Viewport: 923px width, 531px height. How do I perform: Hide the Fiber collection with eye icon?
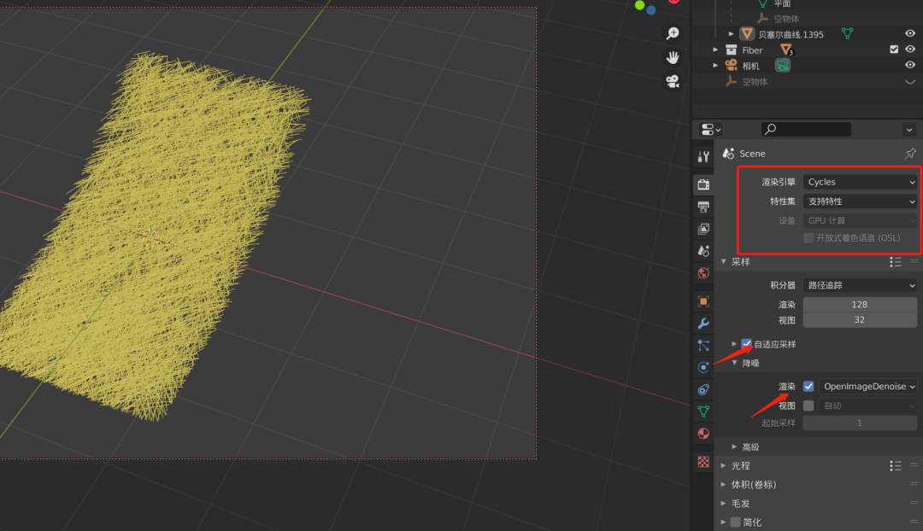point(909,50)
